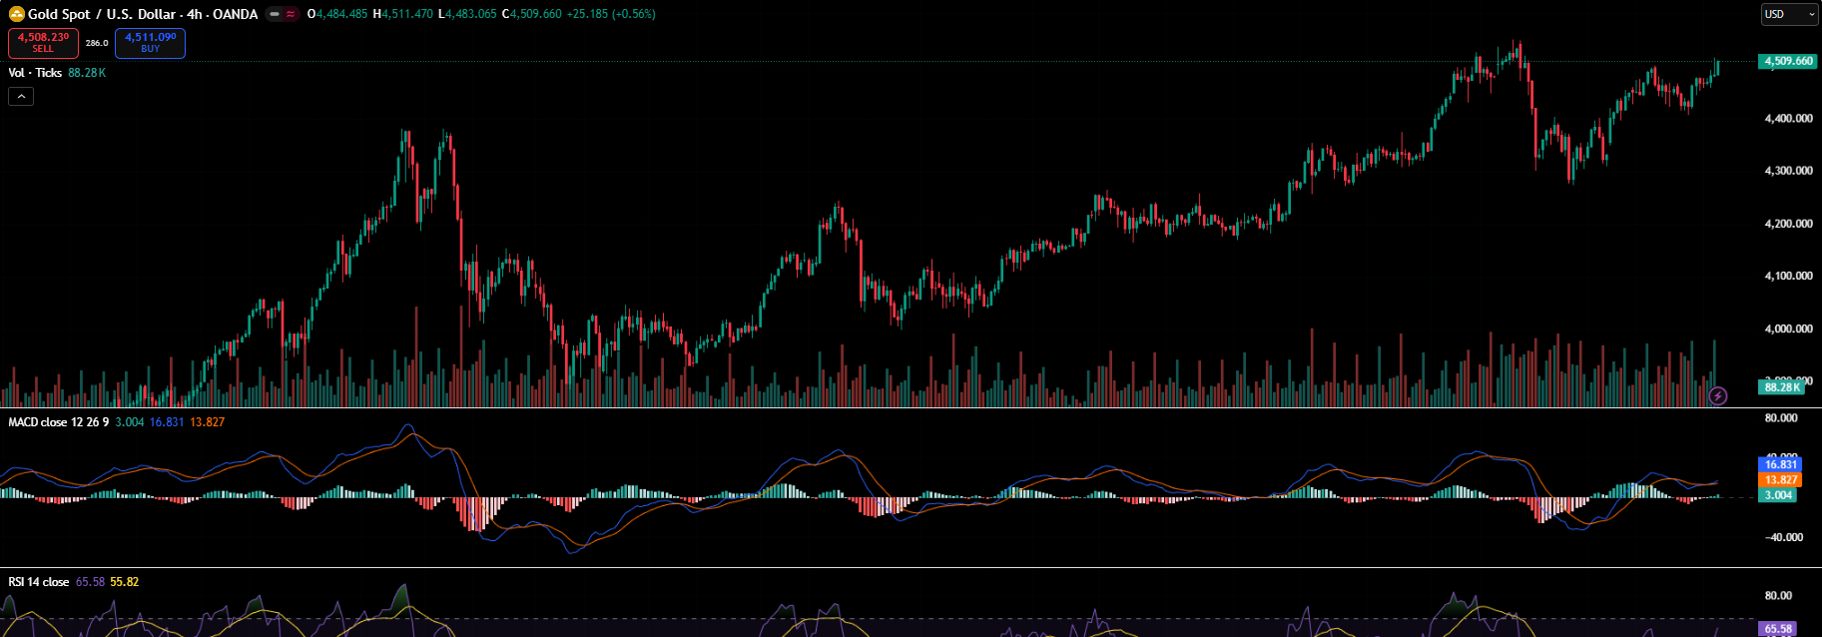Viewport: 1822px width, 637px height.
Task: Click the 4,200.000 price axis label
Action: point(1788,224)
